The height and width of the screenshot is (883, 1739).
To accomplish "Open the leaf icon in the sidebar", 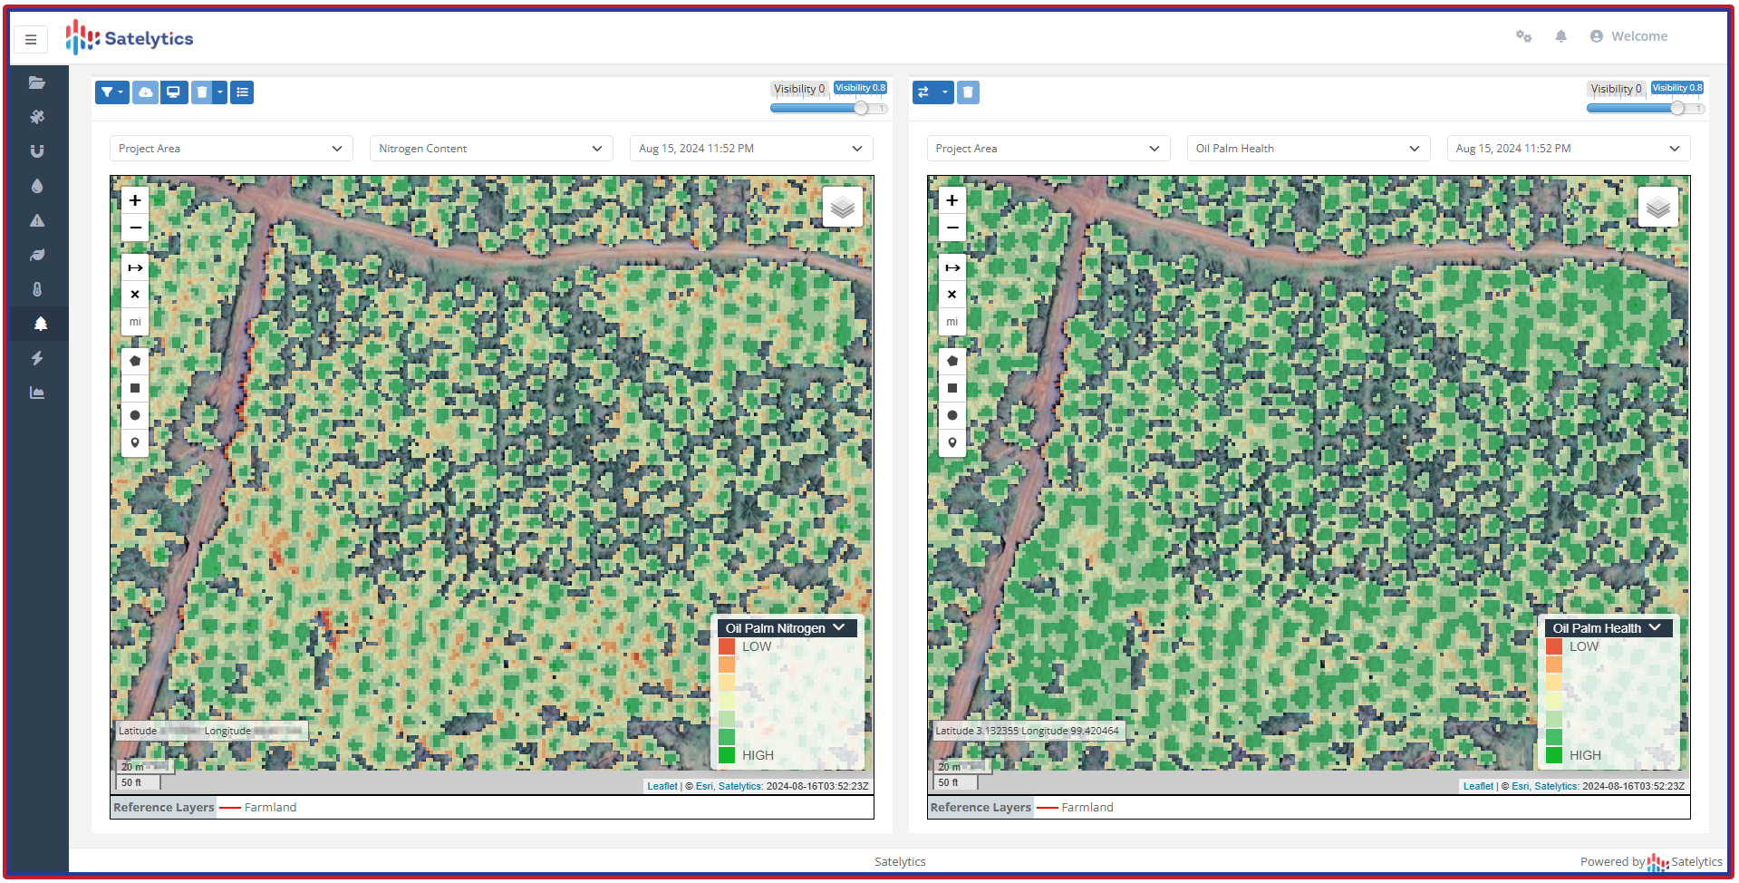I will pos(37,255).
